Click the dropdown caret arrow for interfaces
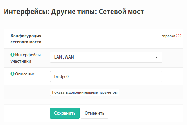This screenshot has width=187, height=125. pyautogui.click(x=157, y=57)
